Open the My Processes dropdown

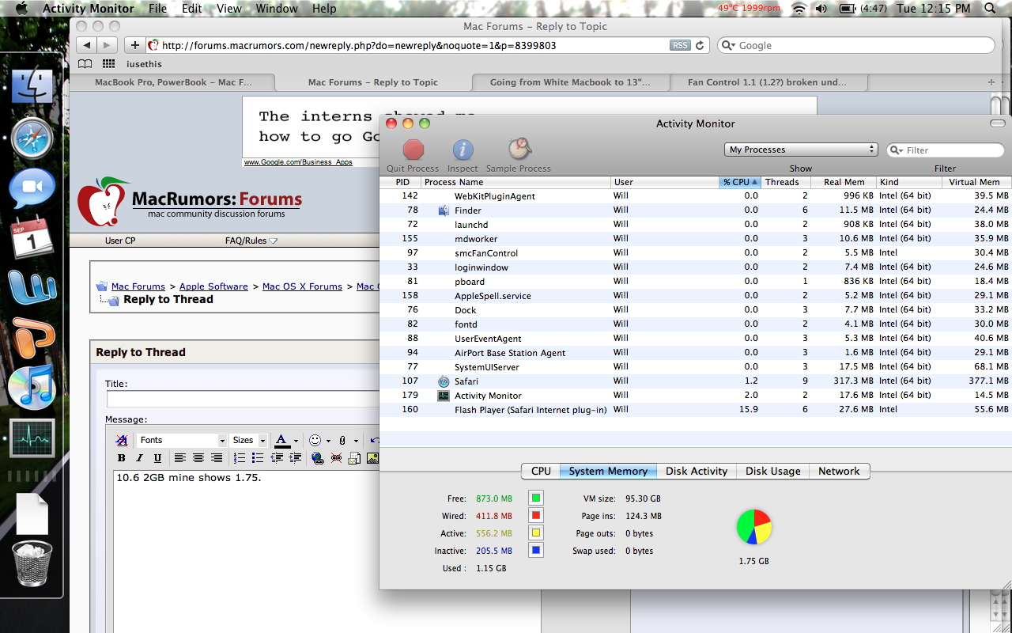[801, 150]
